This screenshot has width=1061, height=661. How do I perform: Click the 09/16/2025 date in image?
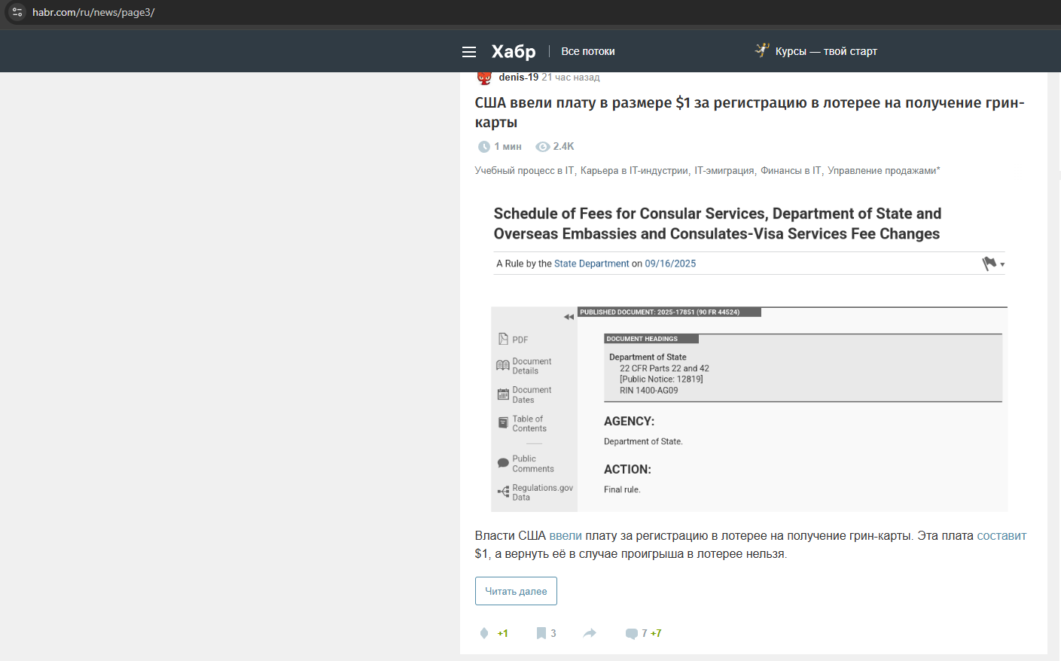click(x=670, y=263)
